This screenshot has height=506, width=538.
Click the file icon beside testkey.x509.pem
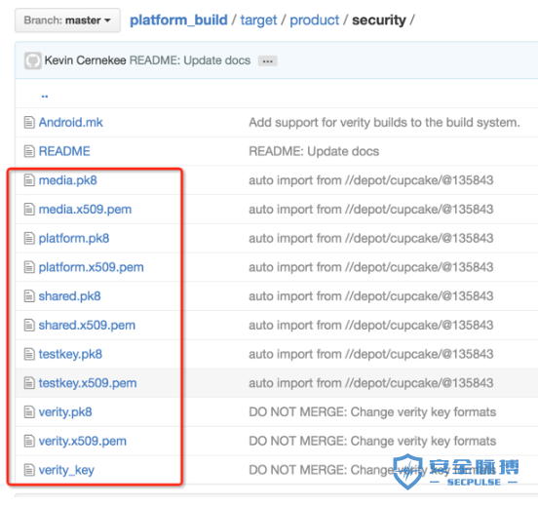click(x=29, y=383)
